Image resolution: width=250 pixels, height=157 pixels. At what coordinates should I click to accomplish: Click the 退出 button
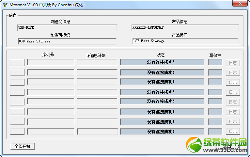(227, 146)
